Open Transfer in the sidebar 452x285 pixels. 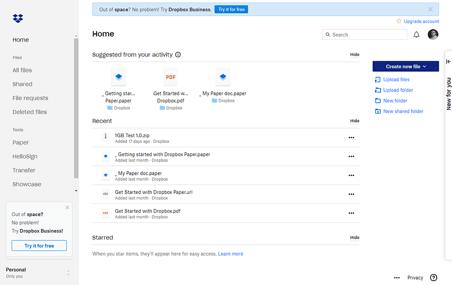click(24, 171)
